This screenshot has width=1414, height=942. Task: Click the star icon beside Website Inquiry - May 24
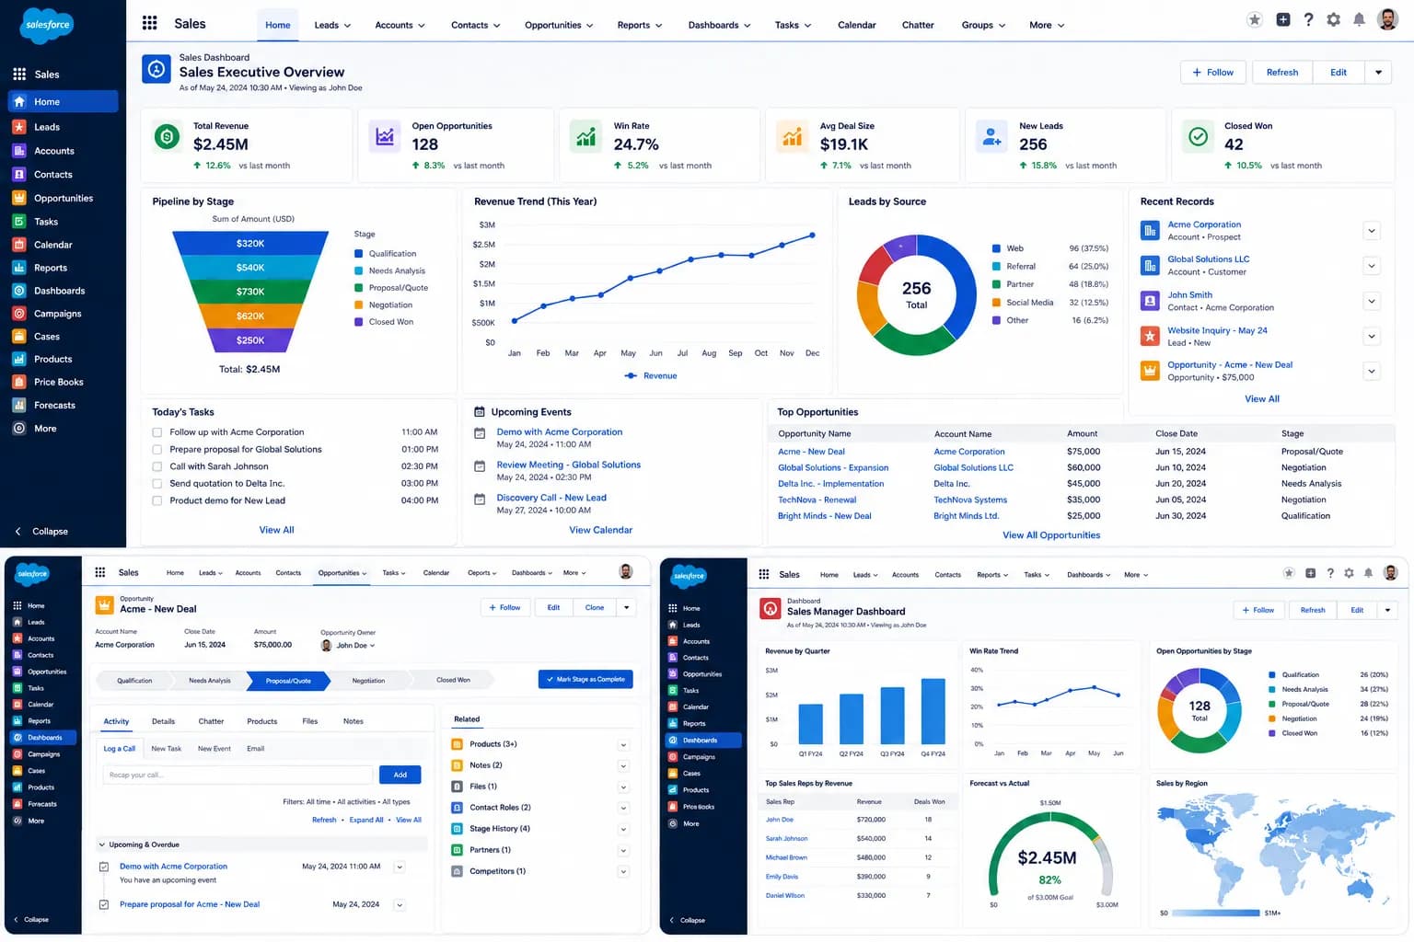coord(1150,336)
